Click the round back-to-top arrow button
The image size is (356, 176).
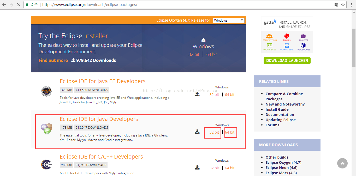342,163
